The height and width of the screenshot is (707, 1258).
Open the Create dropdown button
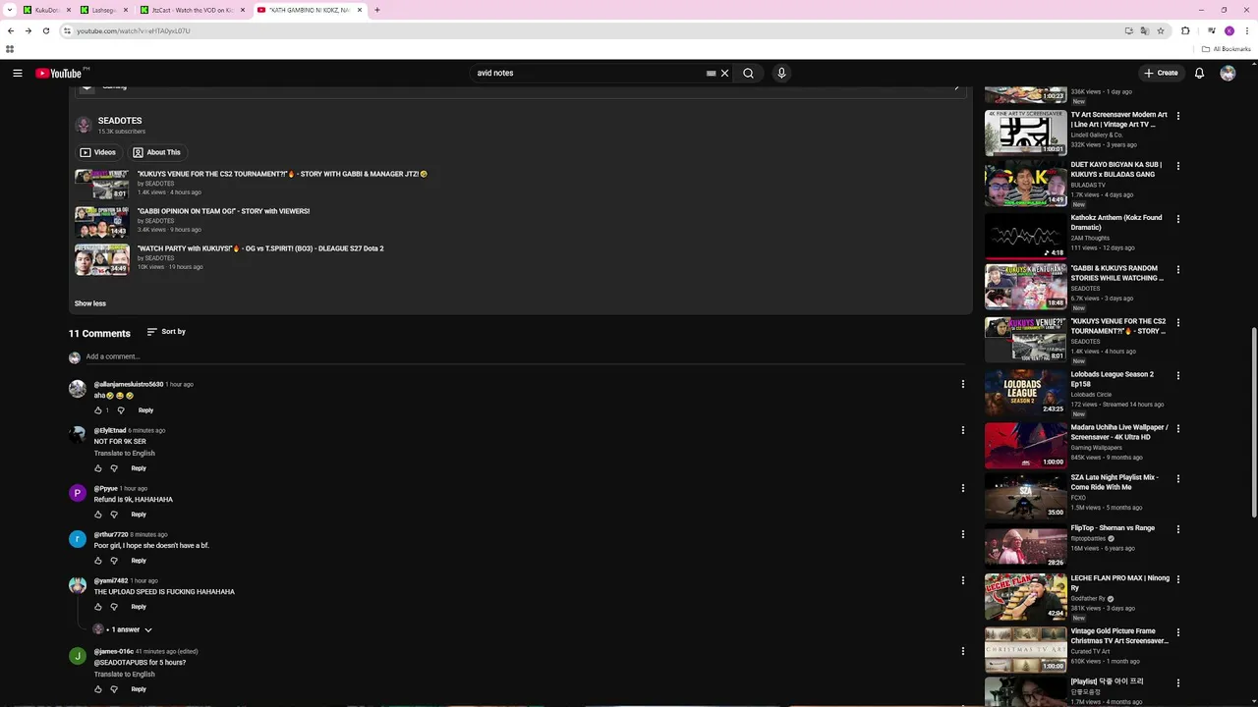(x=1161, y=73)
